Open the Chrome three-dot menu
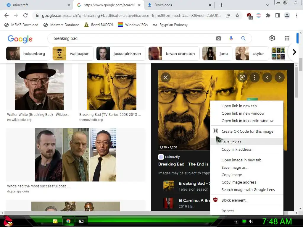 (x=296, y=15)
